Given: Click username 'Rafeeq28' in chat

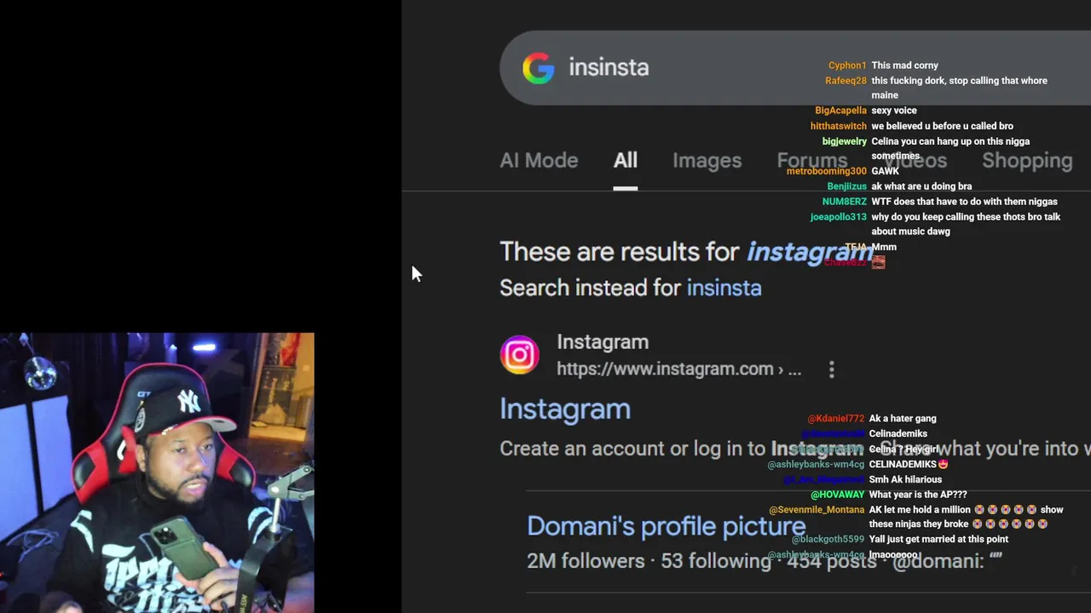Looking at the screenshot, I should [x=846, y=81].
